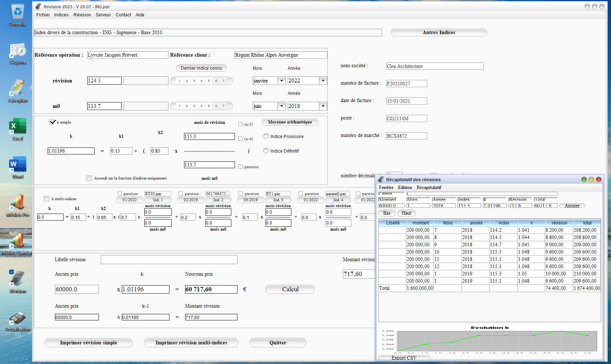Screen dimensions: 611x364
Task: Click the Autres Indices button
Action: 439,32
